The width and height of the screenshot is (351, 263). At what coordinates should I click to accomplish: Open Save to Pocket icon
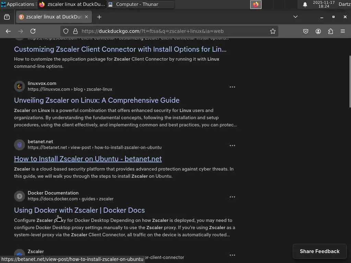pyautogui.click(x=305, y=31)
